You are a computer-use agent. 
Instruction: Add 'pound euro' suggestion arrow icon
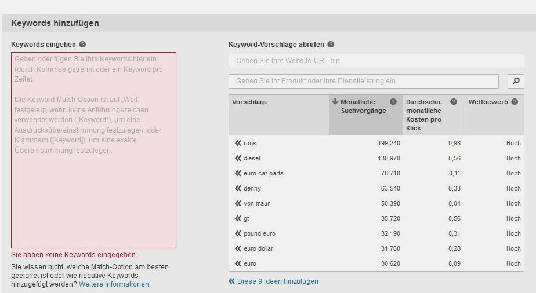238,233
